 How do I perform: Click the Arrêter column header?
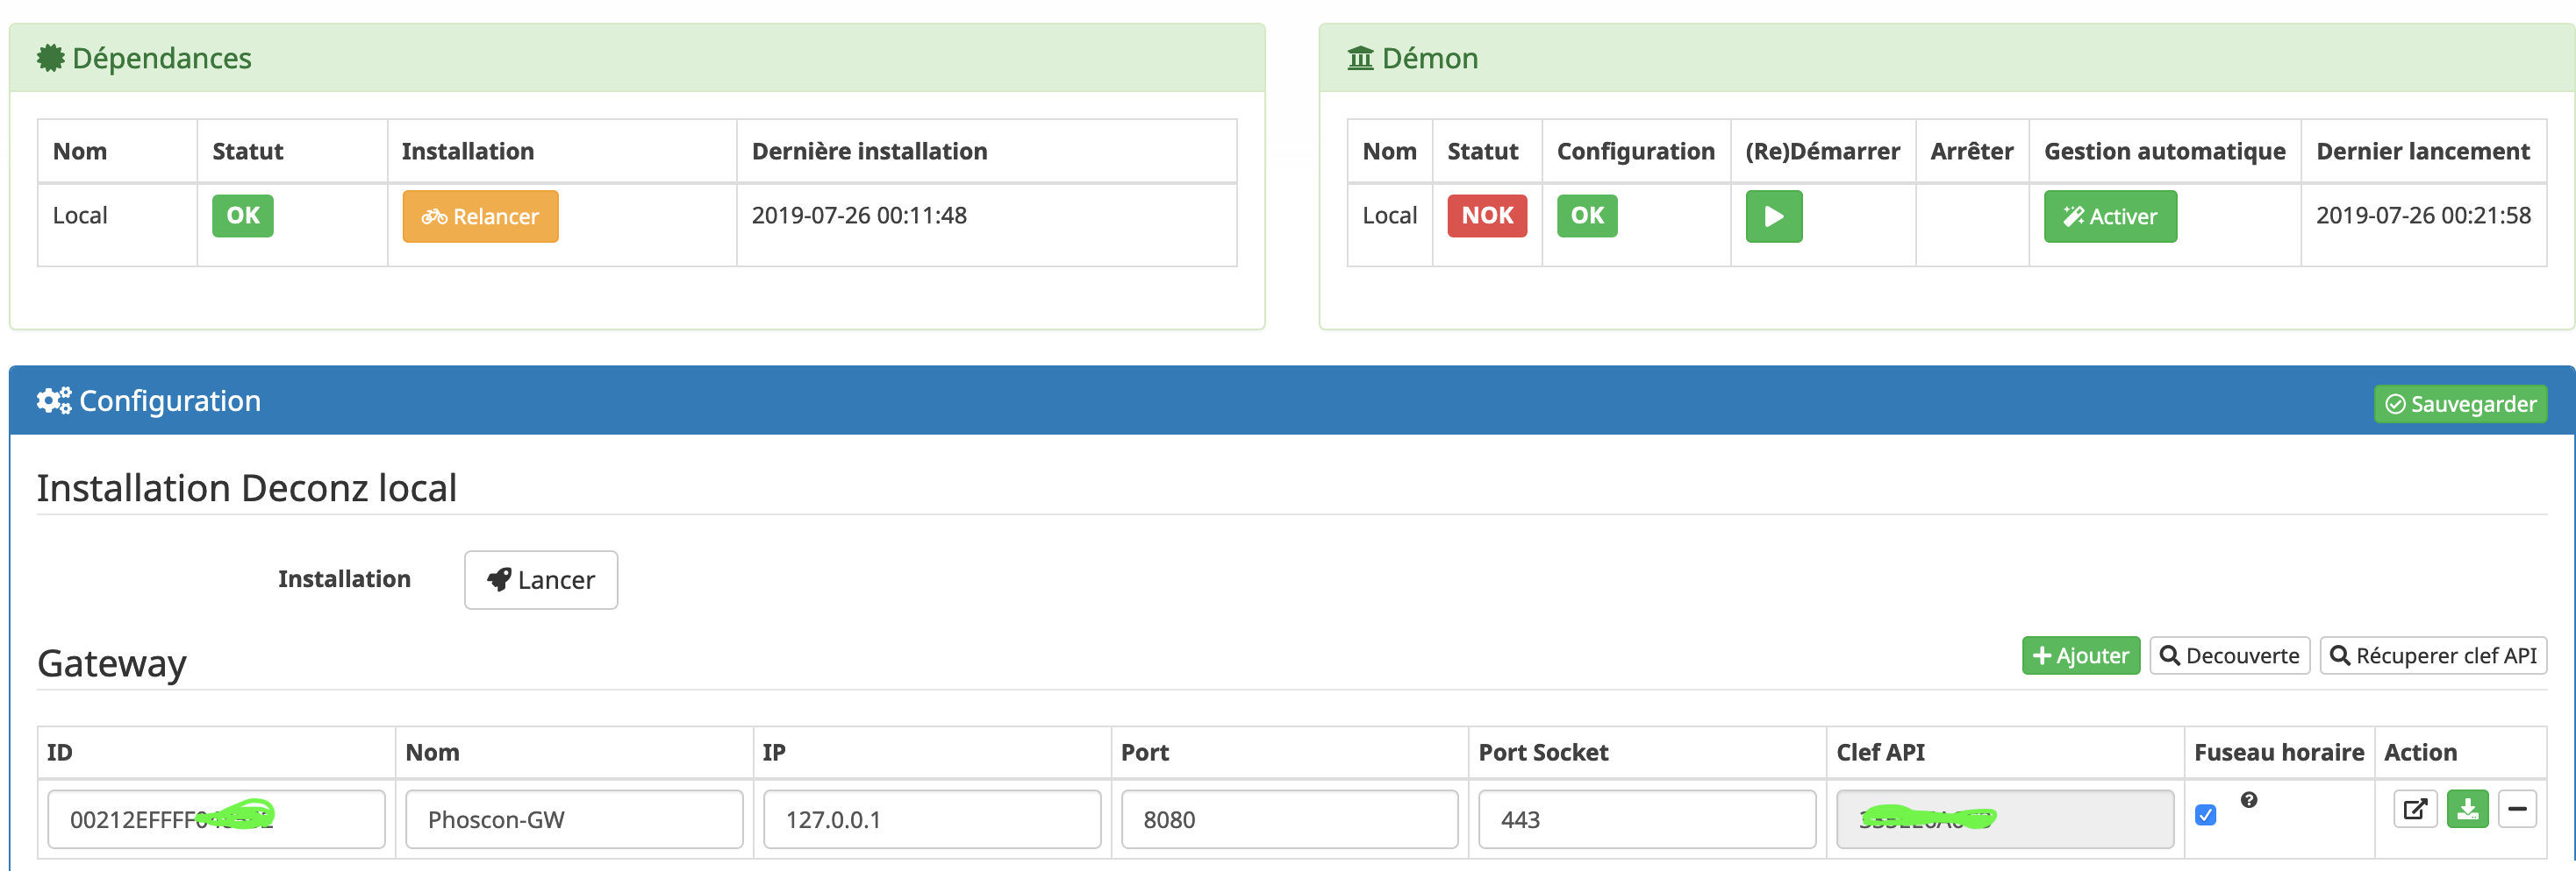point(1971,152)
